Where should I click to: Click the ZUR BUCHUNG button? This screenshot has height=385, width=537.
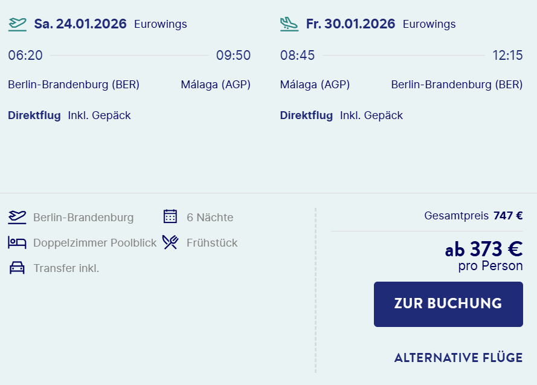(x=448, y=304)
